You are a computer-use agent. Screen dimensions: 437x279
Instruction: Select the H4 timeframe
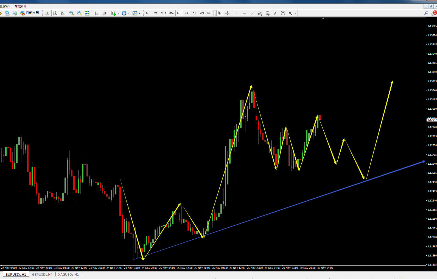[186, 13]
